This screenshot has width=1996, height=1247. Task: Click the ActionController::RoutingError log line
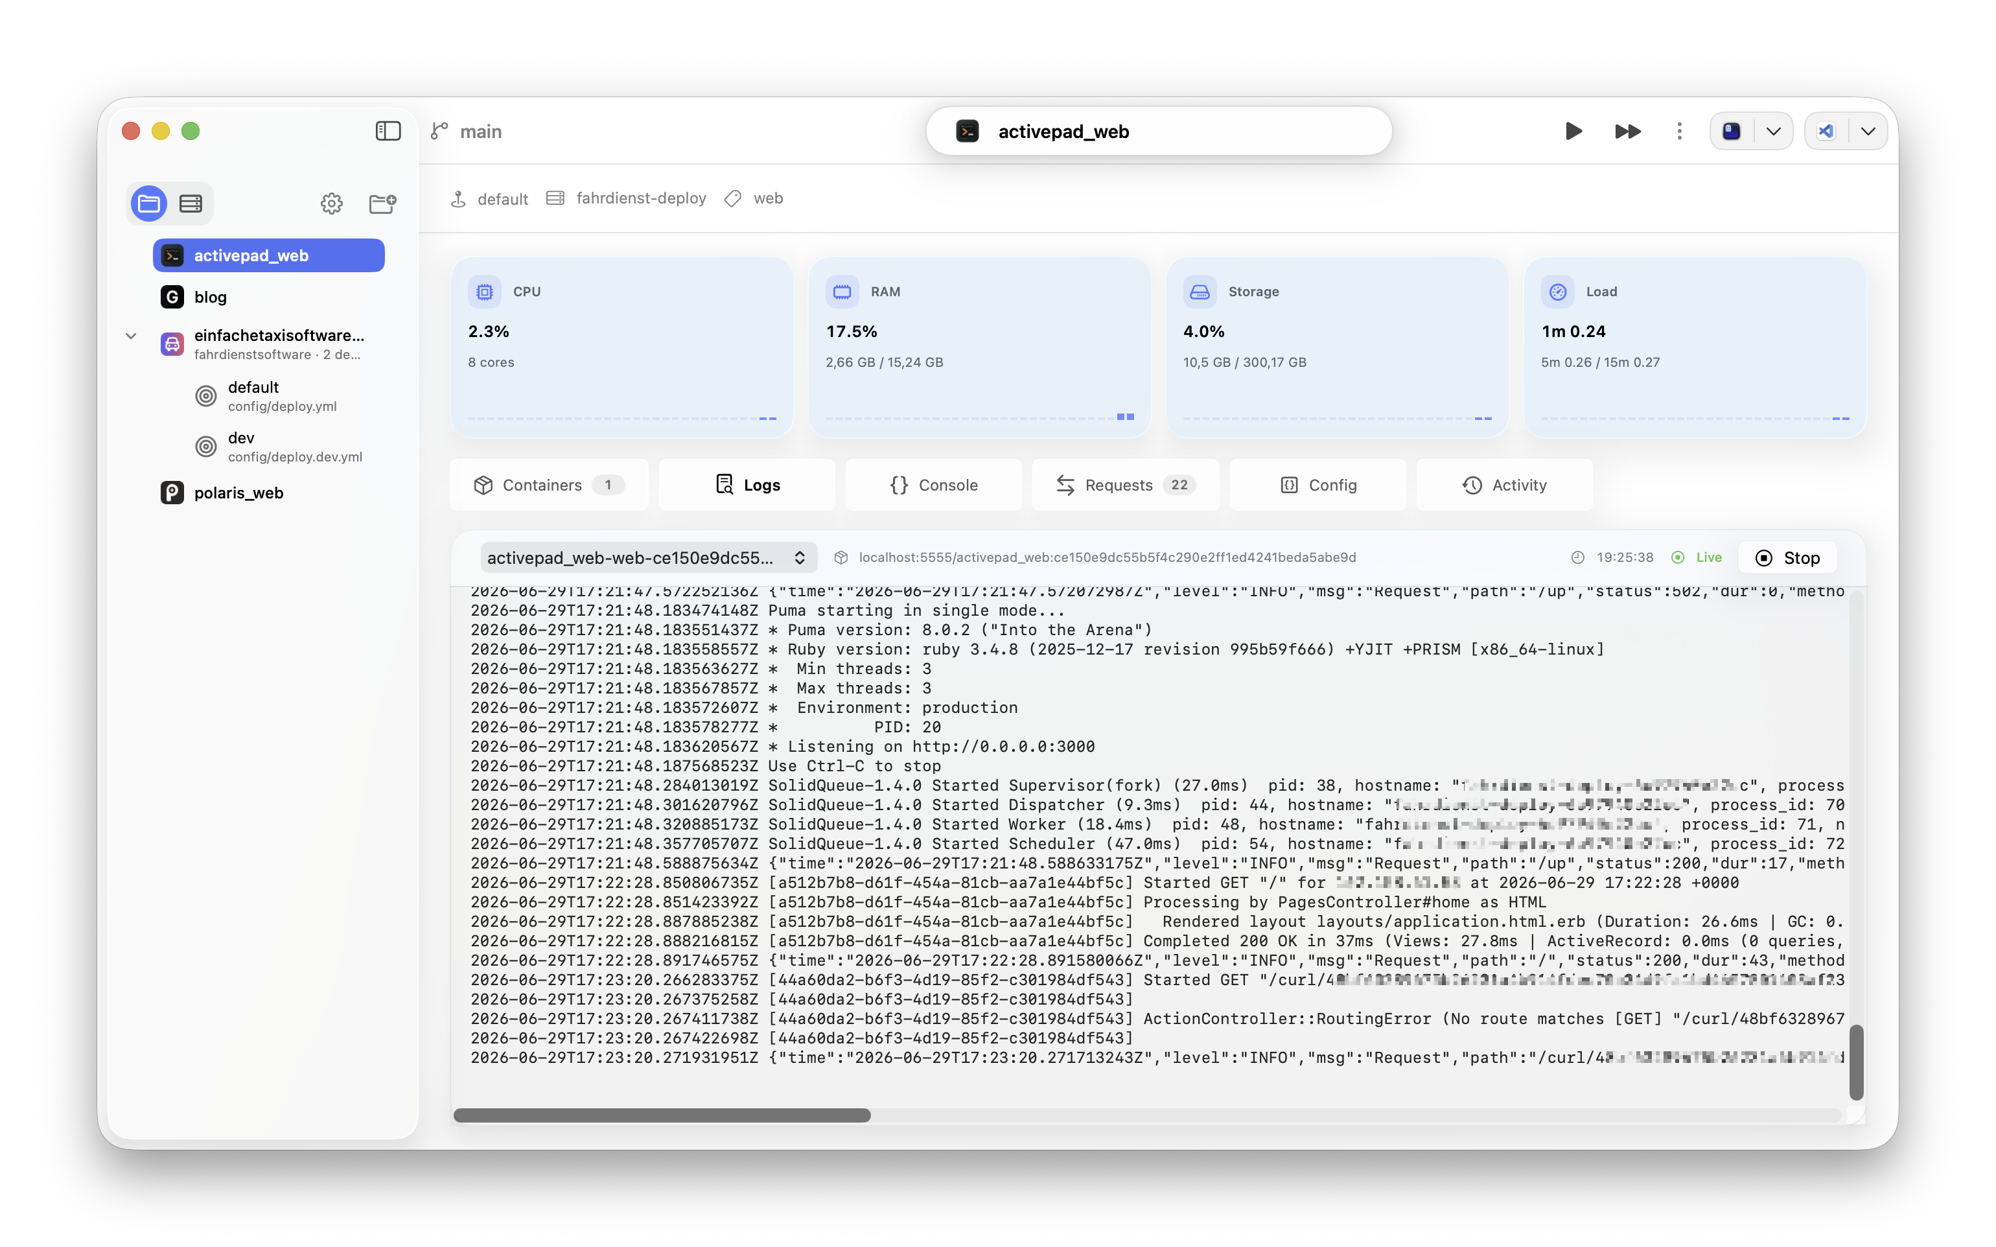click(x=1157, y=1020)
